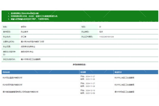Click start date 2024-11-27 in second clinic row
Image resolution: width=159 pixels, height=106 pixels.
point(90,83)
